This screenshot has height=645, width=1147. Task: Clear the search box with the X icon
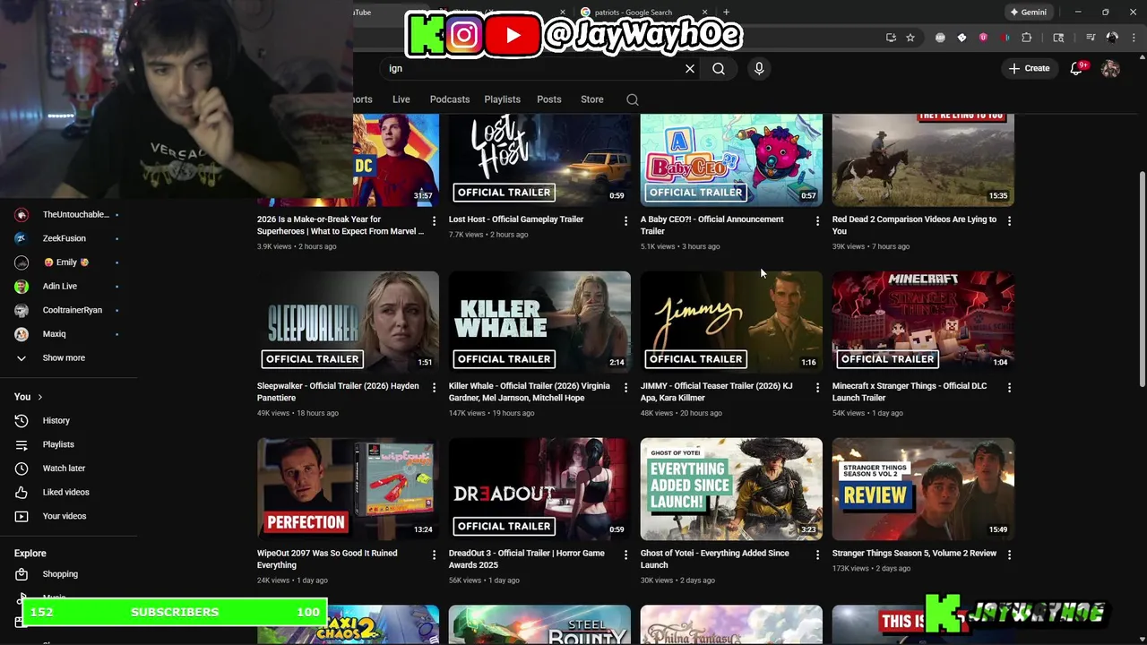(690, 68)
